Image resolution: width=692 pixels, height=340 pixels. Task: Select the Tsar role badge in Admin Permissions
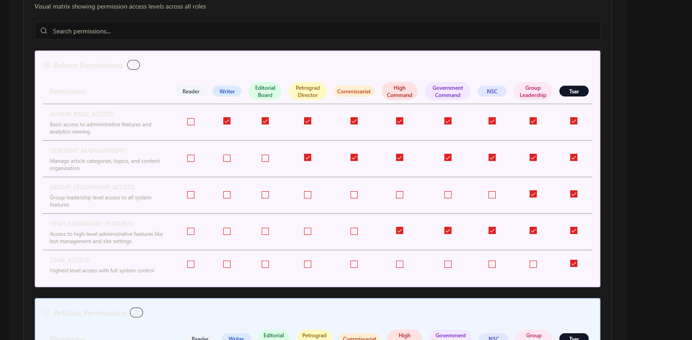pyautogui.click(x=574, y=91)
